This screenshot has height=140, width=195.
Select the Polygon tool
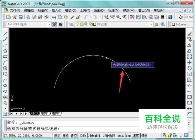click(x=5, y=51)
